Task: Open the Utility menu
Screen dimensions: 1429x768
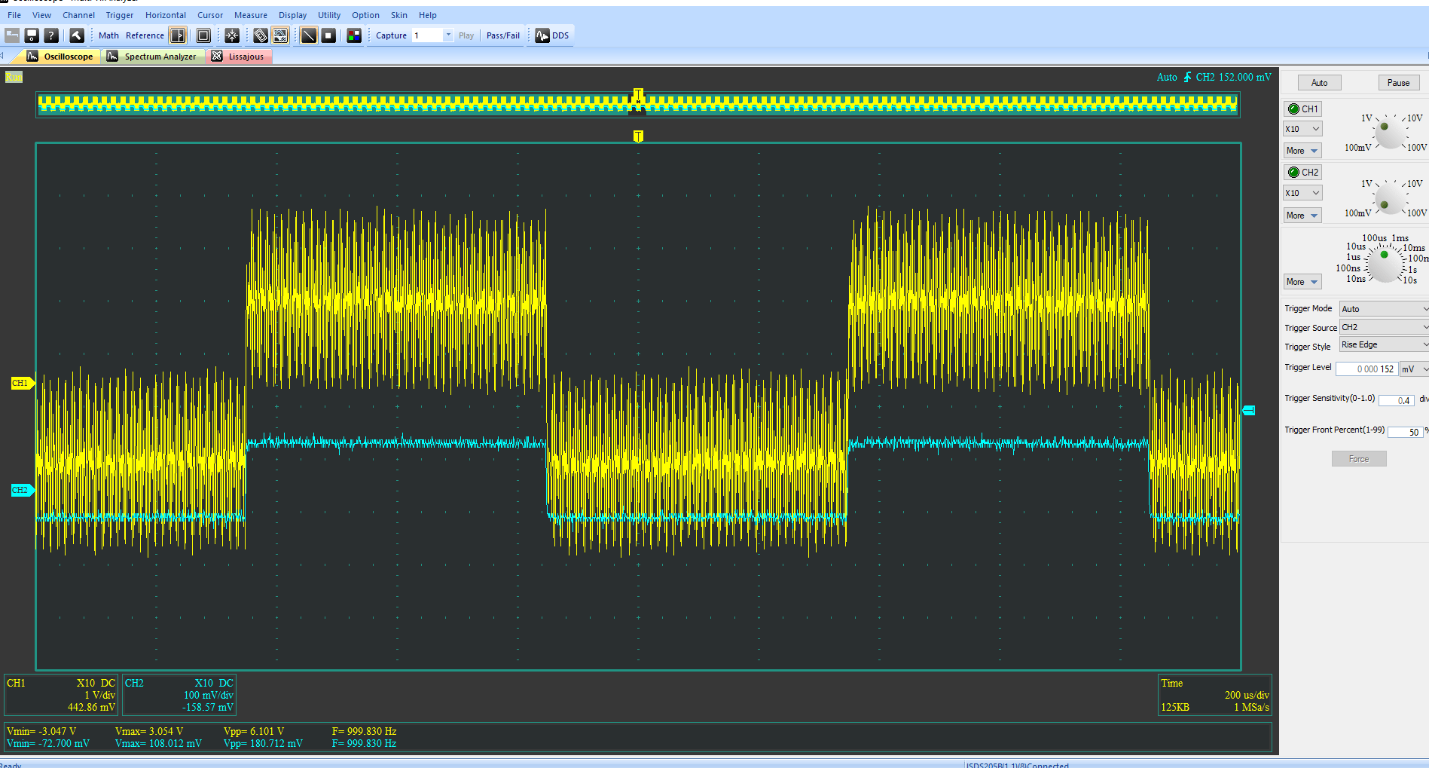Action: pyautogui.click(x=329, y=15)
